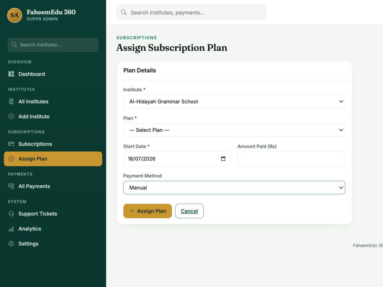Screen dimensions: 383x287
Task: Click the top search bar magnifier icon
Action: [x=124, y=12]
